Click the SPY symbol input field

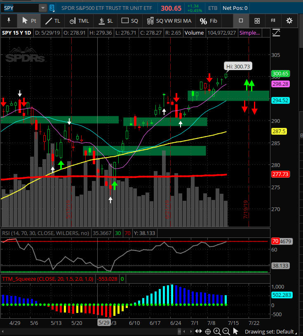pyautogui.click(x=20, y=8)
